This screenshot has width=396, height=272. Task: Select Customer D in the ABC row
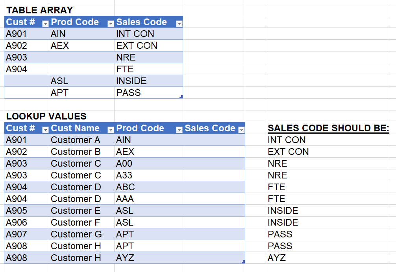click(x=81, y=187)
